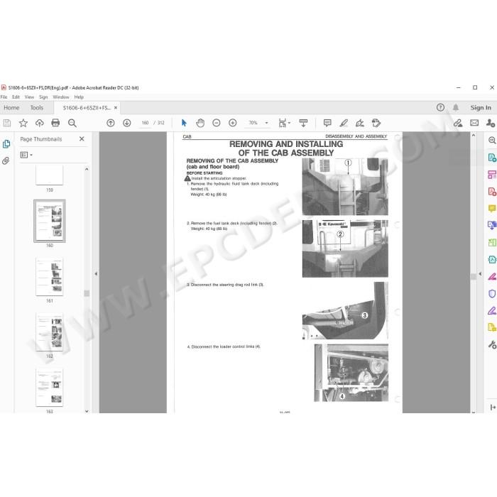Viewport: 497px width, 497px height.
Task: Open the Help menu
Action: 79,97
